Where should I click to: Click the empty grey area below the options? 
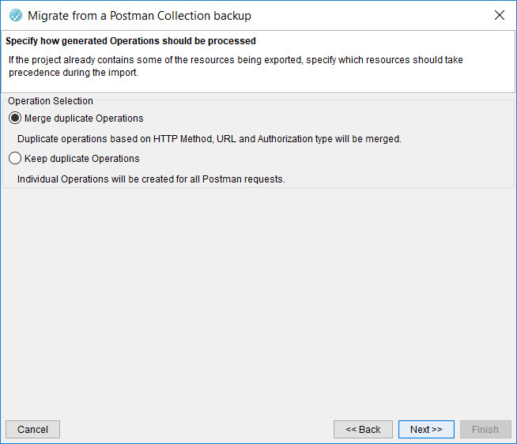258,300
